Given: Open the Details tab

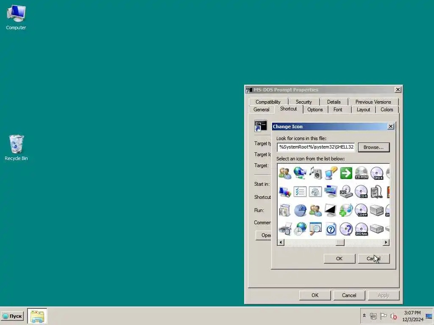Looking at the screenshot, I should tap(334, 102).
